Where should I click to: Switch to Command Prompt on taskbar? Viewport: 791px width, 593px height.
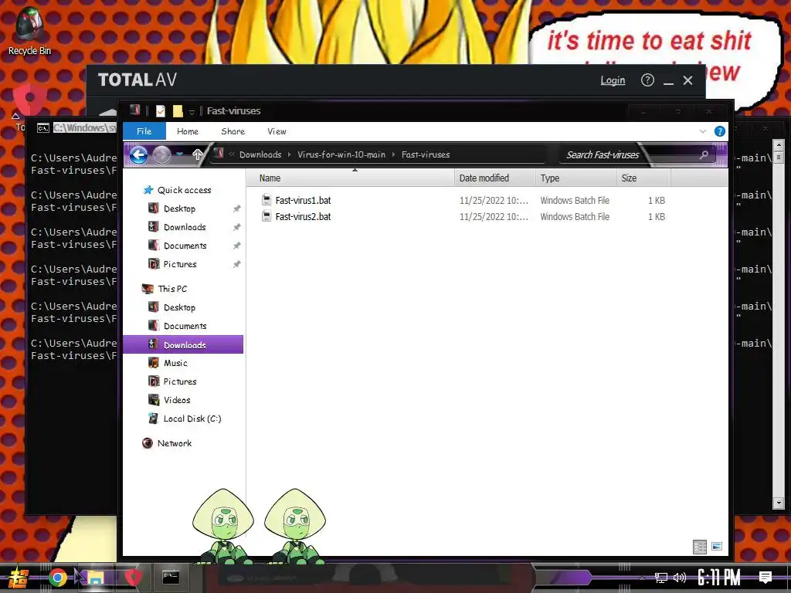[171, 578]
